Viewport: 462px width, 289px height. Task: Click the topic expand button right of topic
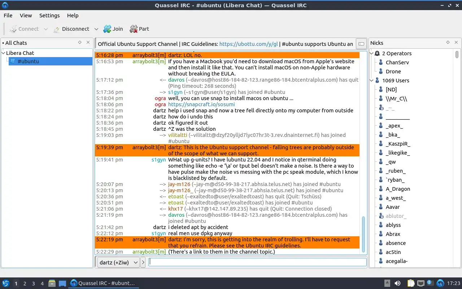tap(361, 44)
